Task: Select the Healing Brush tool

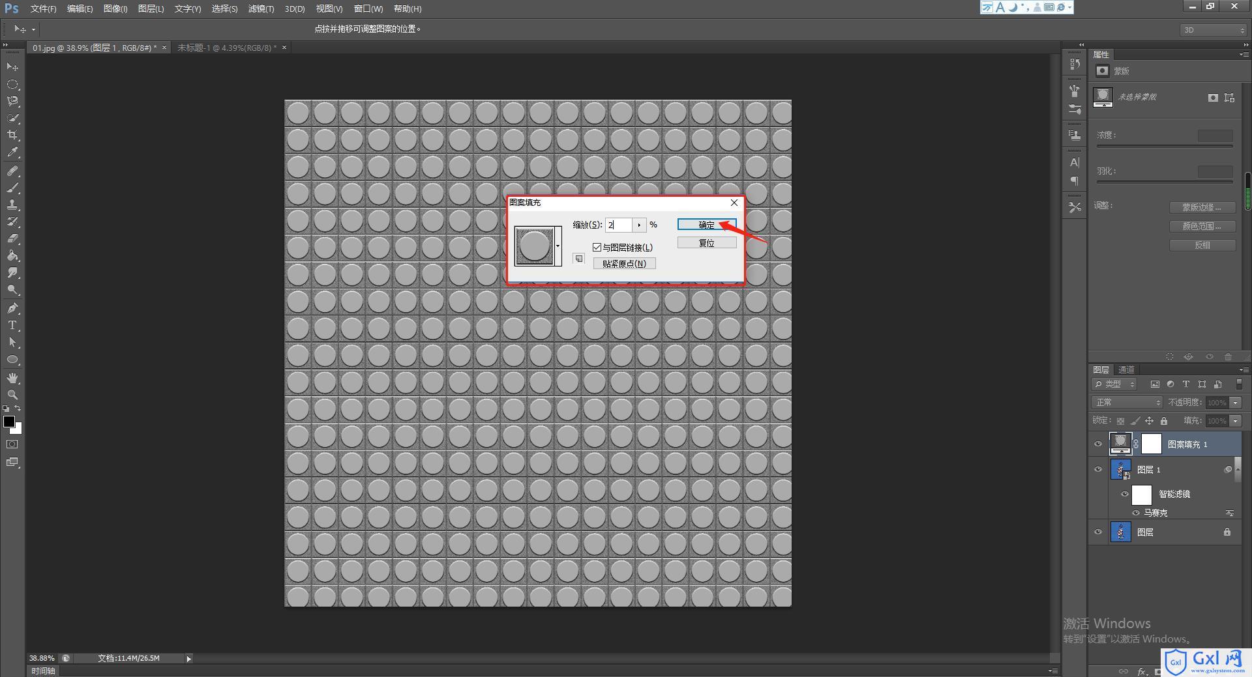Action: click(x=12, y=171)
